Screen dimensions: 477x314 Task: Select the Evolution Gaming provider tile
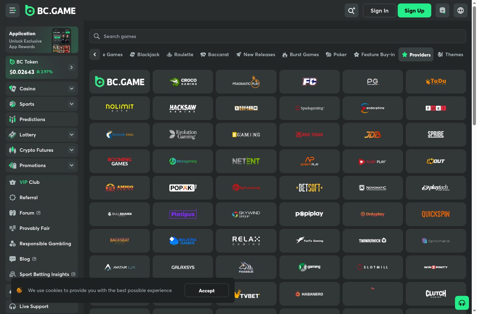183,135
